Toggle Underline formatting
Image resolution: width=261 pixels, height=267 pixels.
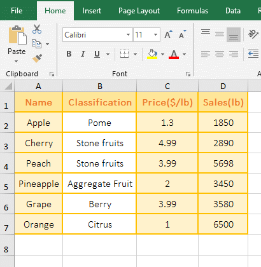coord(97,54)
